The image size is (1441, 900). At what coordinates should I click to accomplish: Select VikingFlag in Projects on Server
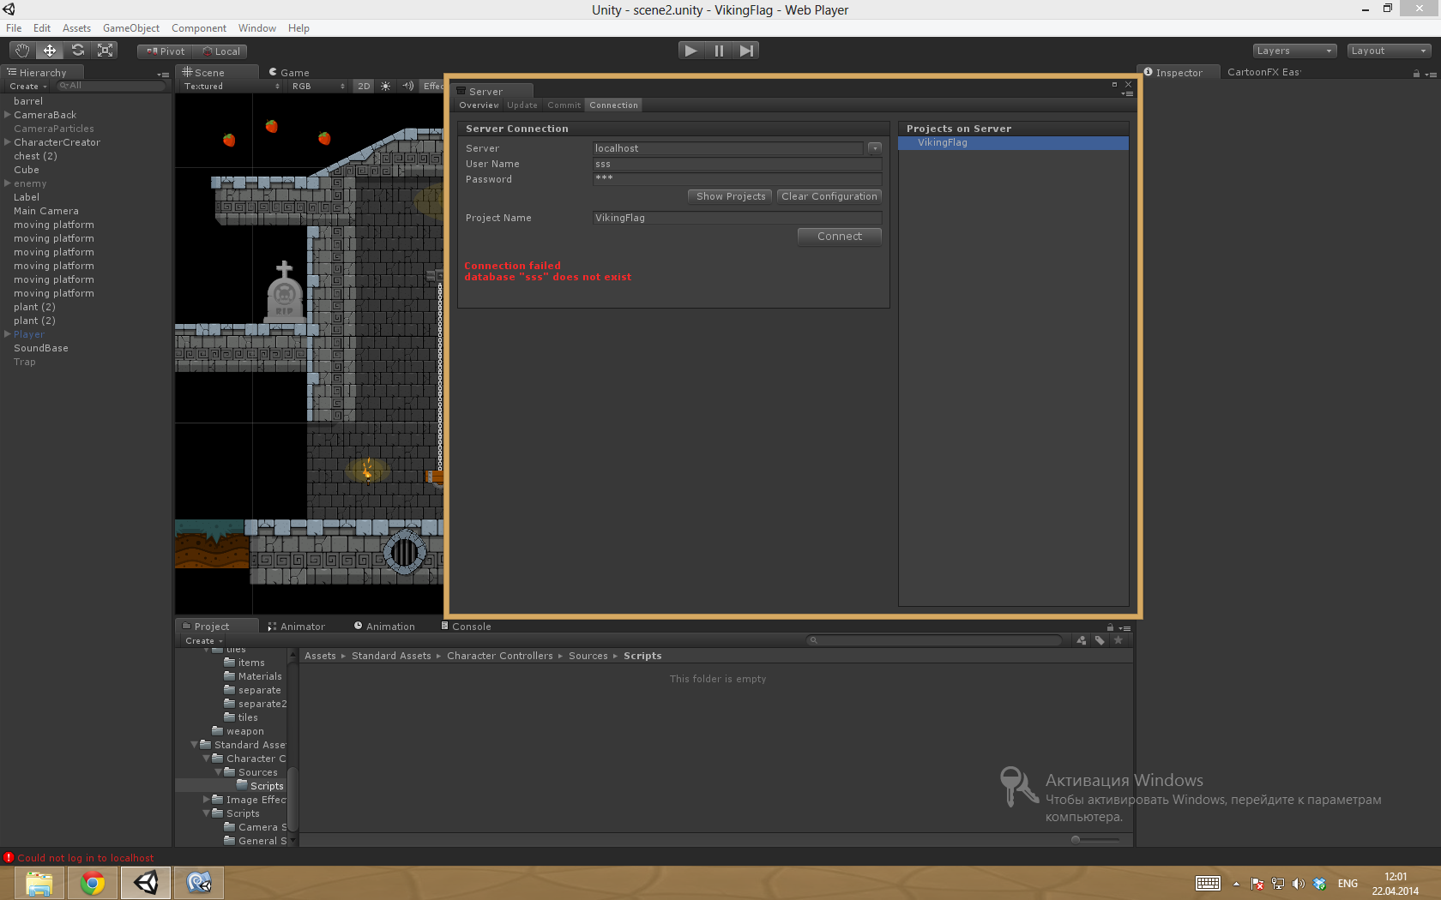pos(1013,143)
